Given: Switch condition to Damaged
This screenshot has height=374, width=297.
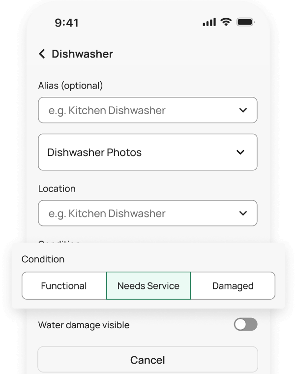Looking at the screenshot, I should [x=233, y=286].
